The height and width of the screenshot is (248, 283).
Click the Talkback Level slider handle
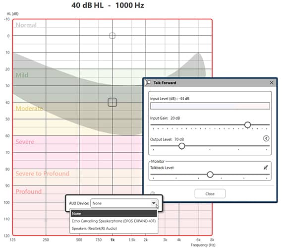point(210,174)
